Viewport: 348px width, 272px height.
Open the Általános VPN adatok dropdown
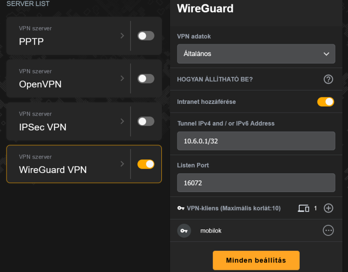coord(256,53)
